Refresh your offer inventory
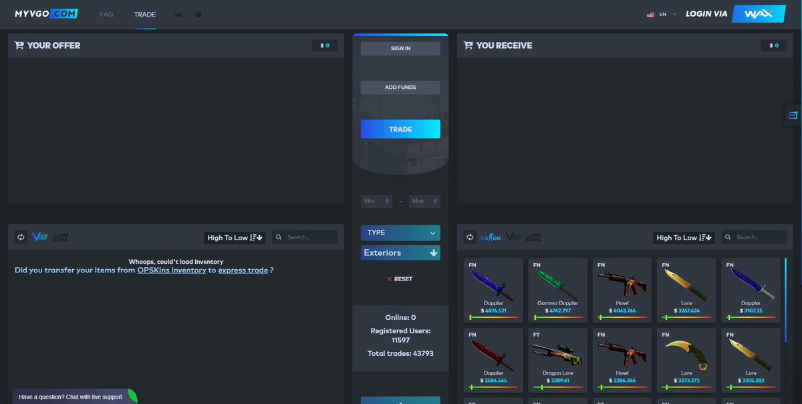This screenshot has width=802, height=404. click(x=20, y=237)
